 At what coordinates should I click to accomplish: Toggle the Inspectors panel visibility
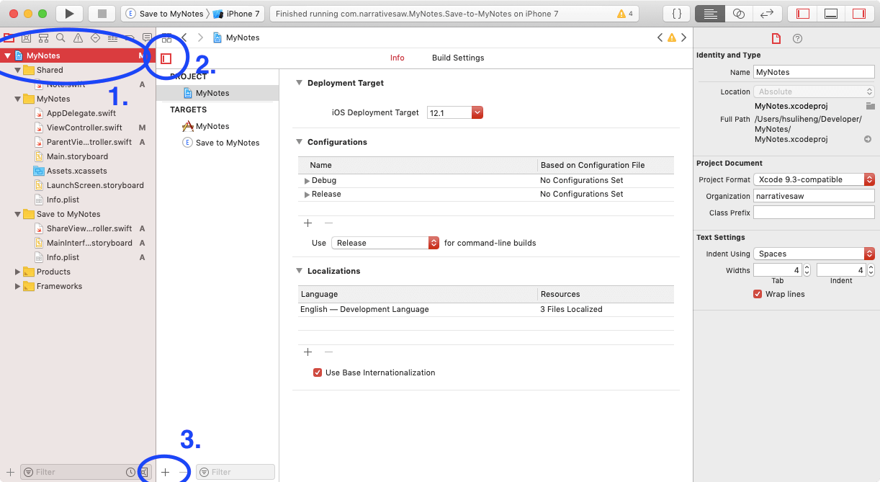tap(859, 14)
